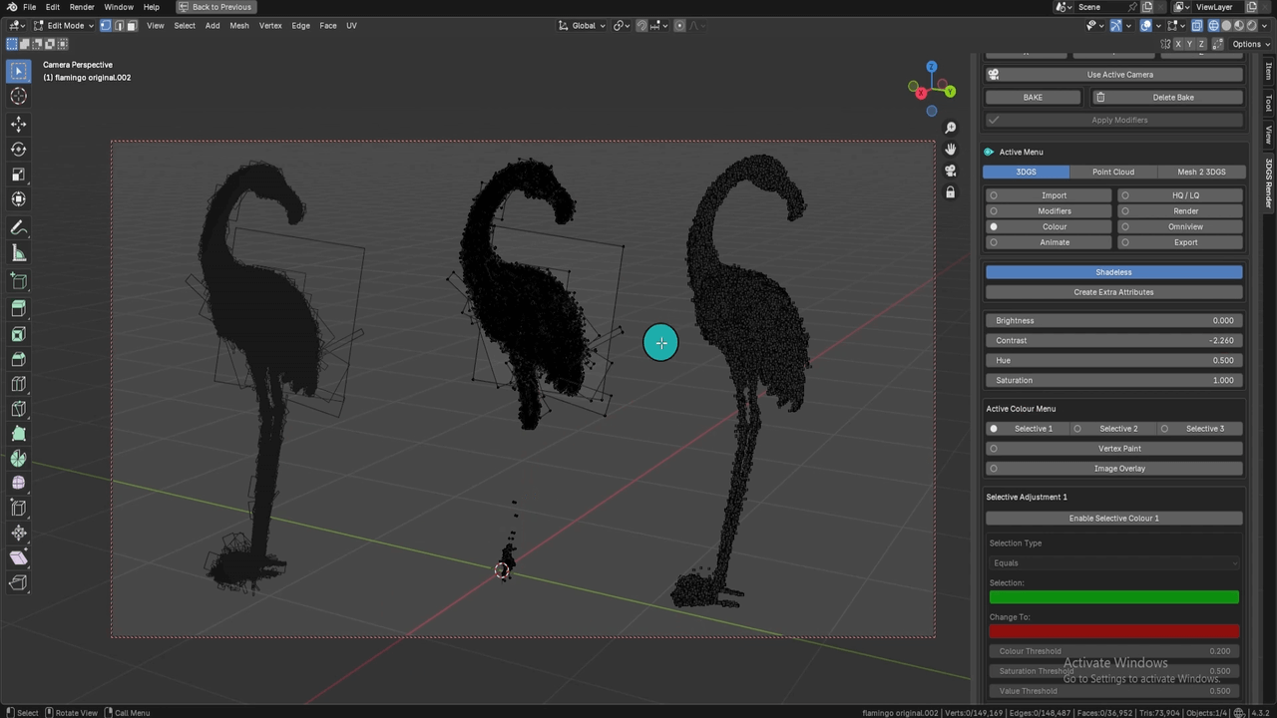Activate the Rotate tool
This screenshot has width=1277, height=718.
pos(18,150)
